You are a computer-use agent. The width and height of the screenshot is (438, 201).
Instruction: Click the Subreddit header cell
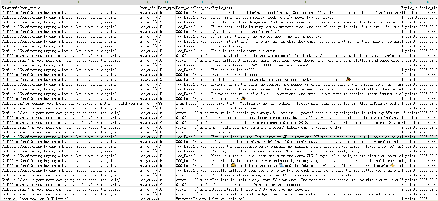10,8
